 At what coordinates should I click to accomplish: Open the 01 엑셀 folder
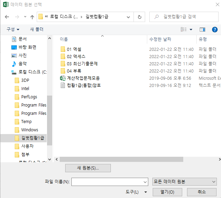(74, 49)
